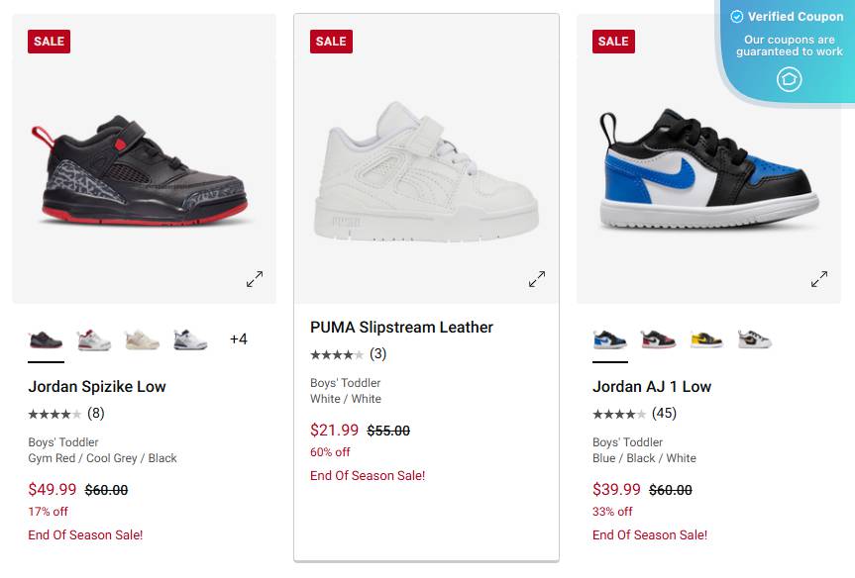Select the blue Jordan AJ 1 Low colorway swatch
Screen dimensions: 855x578
pyautogui.click(x=609, y=338)
